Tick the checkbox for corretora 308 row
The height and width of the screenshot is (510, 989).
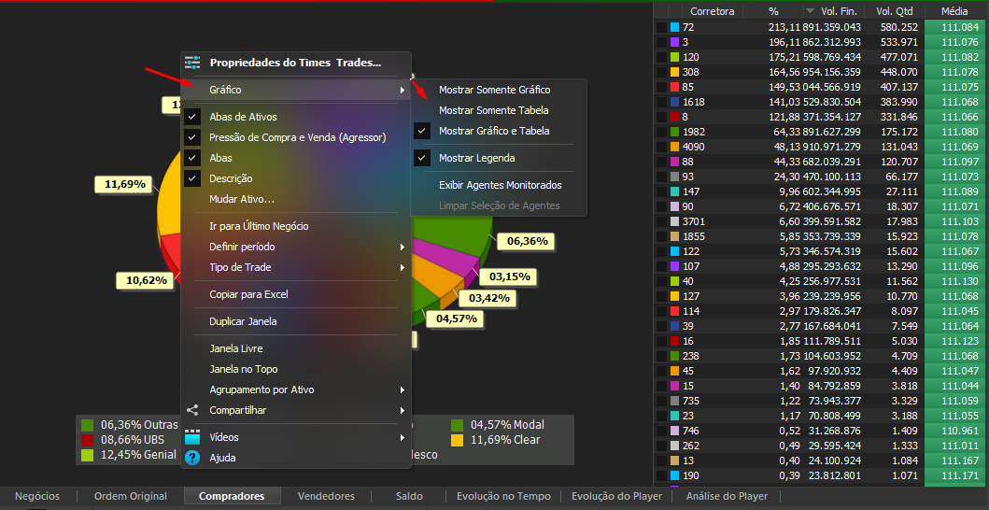click(x=661, y=72)
